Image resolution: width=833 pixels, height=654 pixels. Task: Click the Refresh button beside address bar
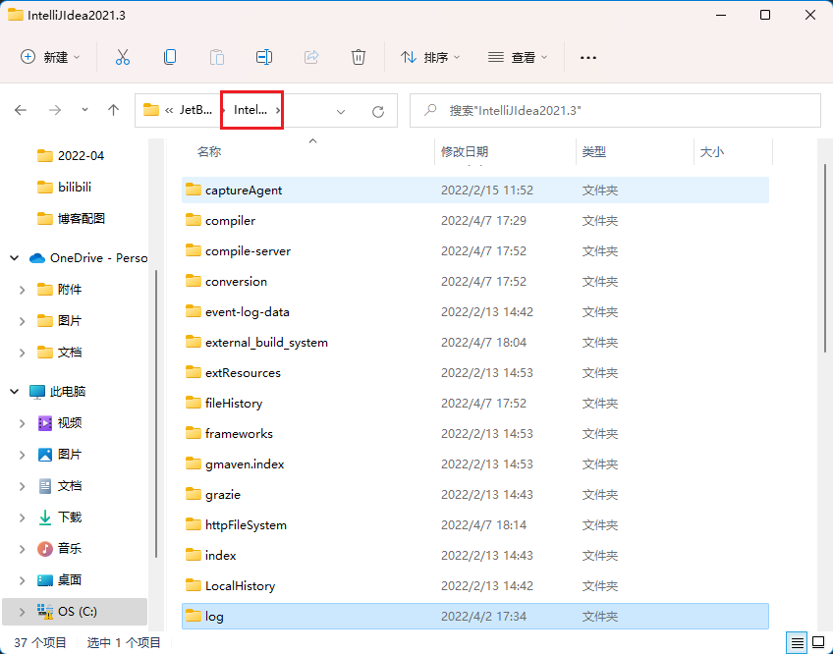tap(378, 112)
